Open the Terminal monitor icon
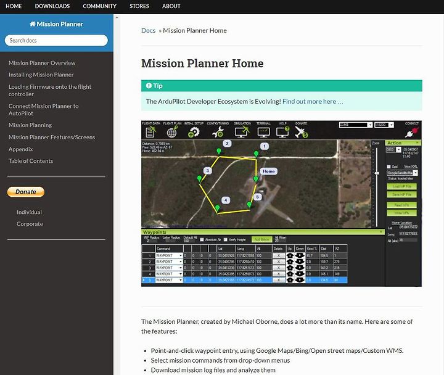 (263, 132)
